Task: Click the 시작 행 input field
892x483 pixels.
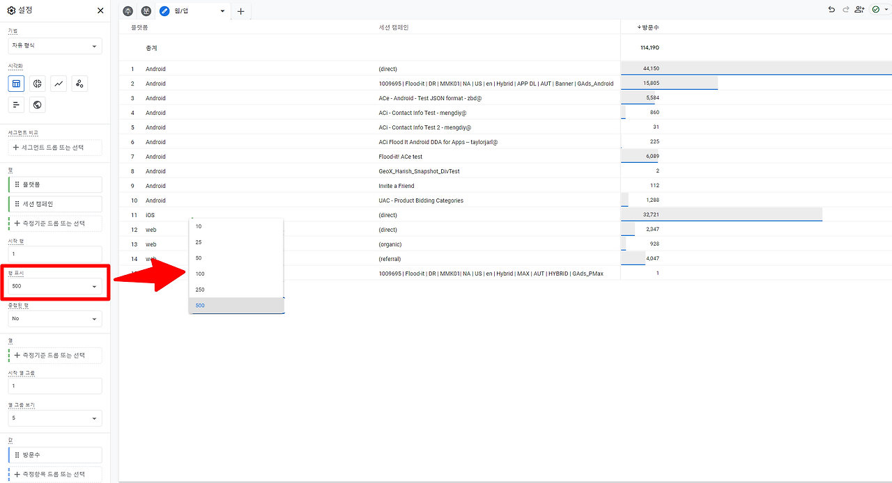Action: pyautogui.click(x=54, y=255)
